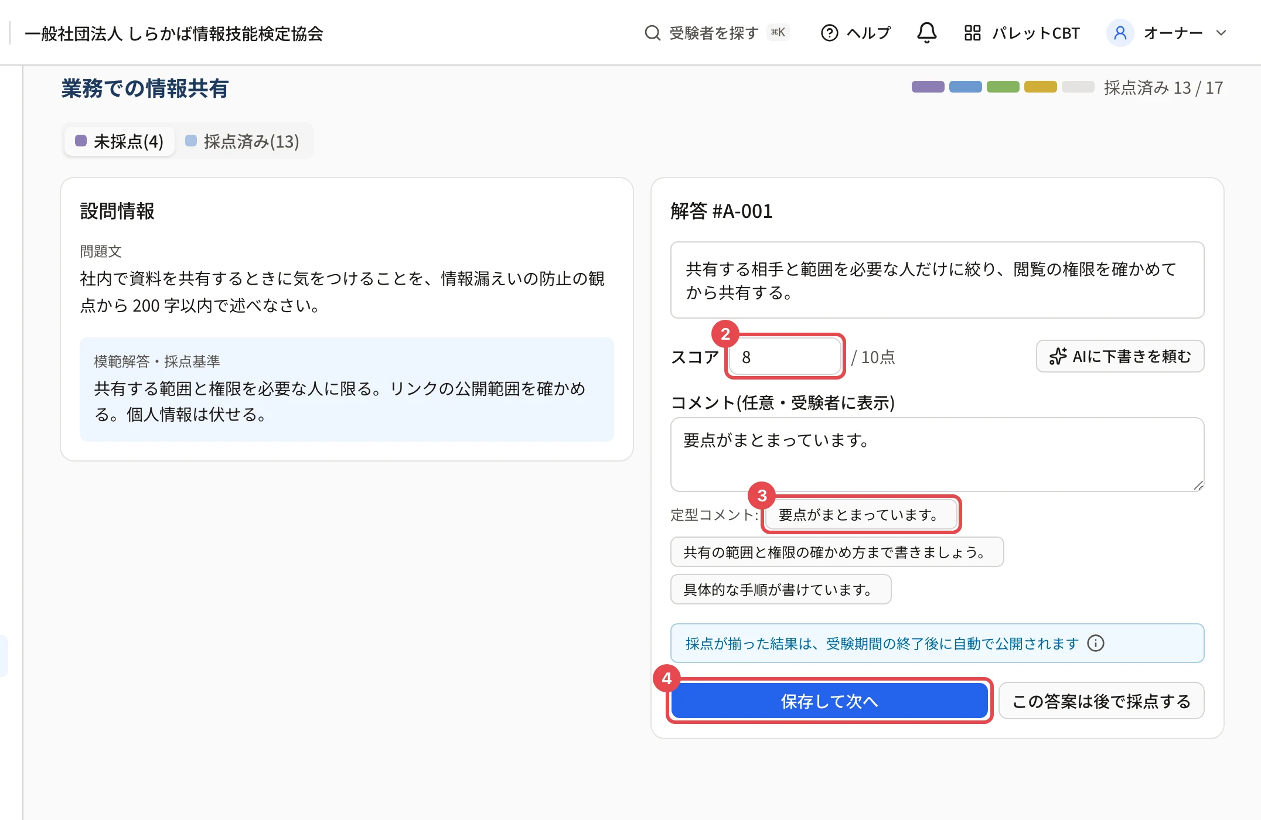
Task: Click the blue progress segment
Action: pos(965,87)
